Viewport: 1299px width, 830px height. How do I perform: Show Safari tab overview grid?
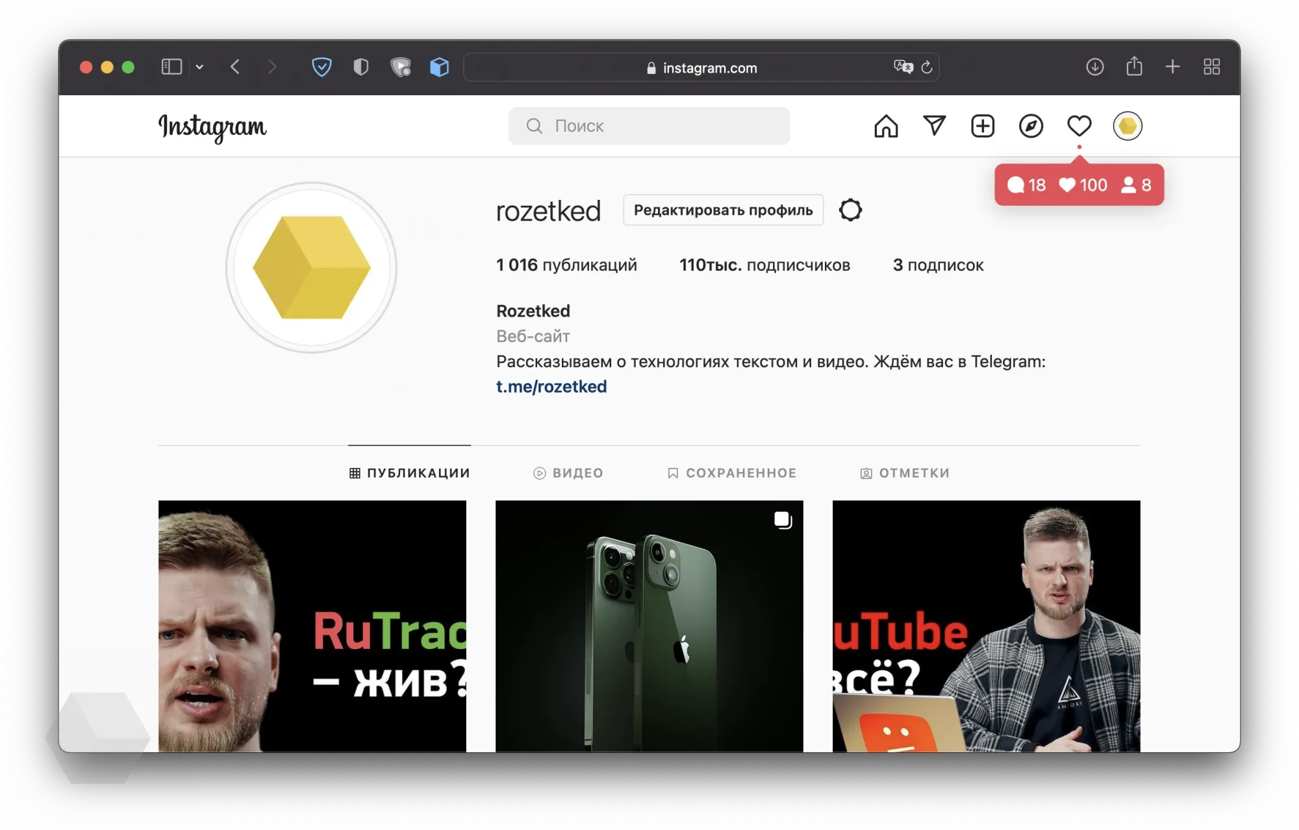tap(1211, 67)
